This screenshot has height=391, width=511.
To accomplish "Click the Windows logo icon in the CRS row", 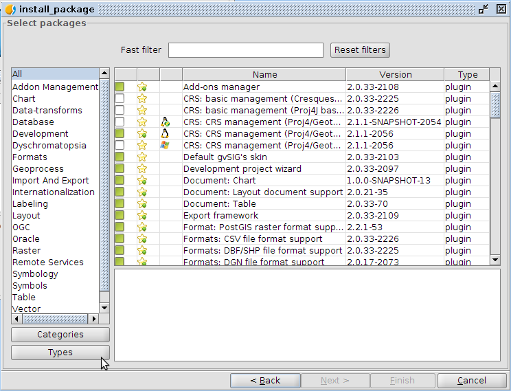I will (165, 146).
